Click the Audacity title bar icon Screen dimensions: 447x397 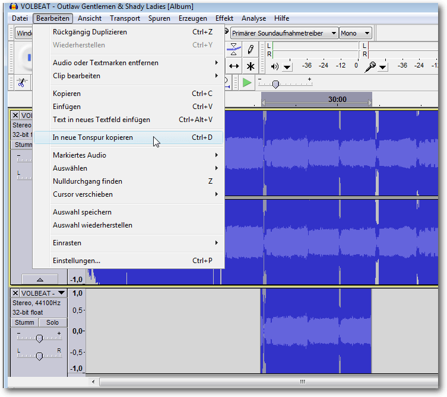(x=14, y=7)
